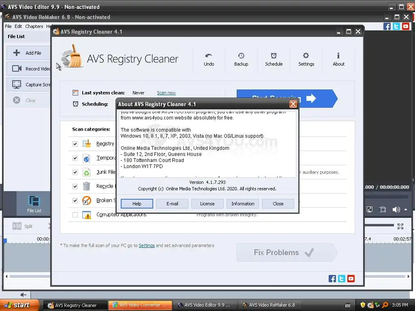The image size is (415, 311).
Task: Click the Start button on taskbar
Action: click(x=19, y=305)
